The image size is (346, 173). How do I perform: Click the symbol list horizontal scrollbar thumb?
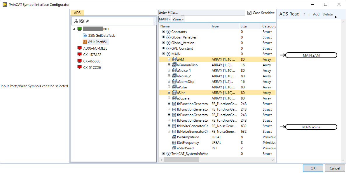181,160
